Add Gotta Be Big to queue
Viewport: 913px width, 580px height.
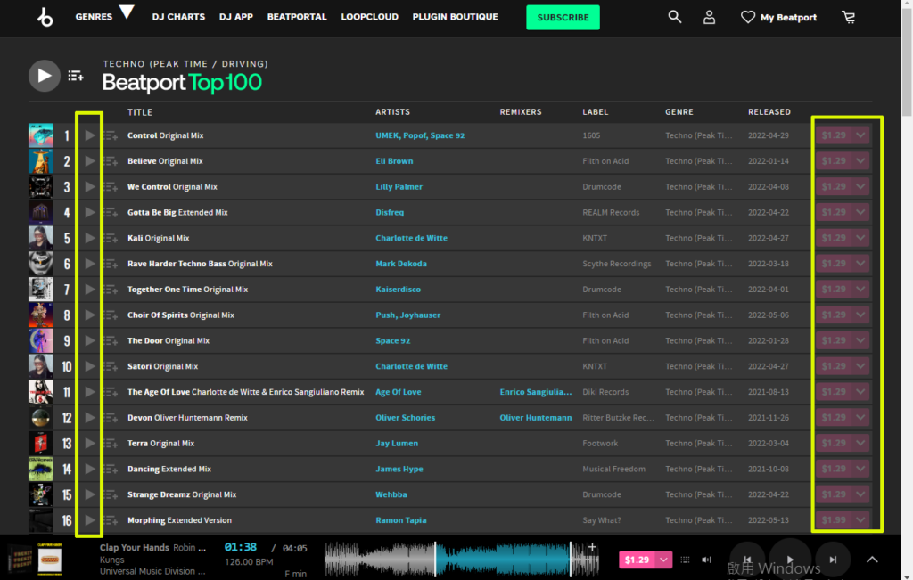[111, 212]
